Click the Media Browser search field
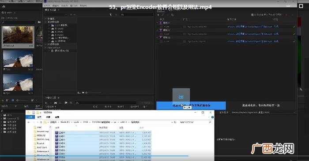 pos(137,15)
